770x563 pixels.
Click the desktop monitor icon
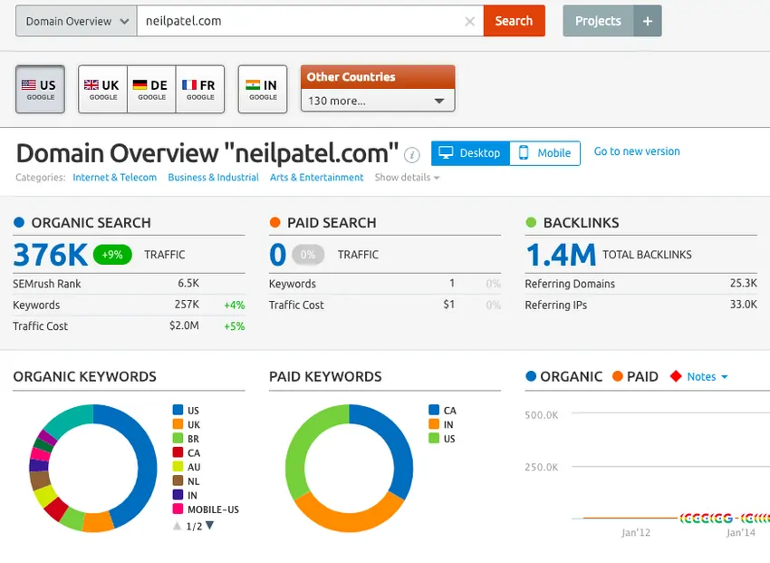click(446, 152)
